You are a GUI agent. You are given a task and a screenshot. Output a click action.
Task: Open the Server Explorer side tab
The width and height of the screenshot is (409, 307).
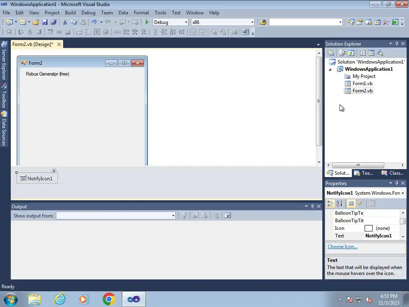coord(4,62)
